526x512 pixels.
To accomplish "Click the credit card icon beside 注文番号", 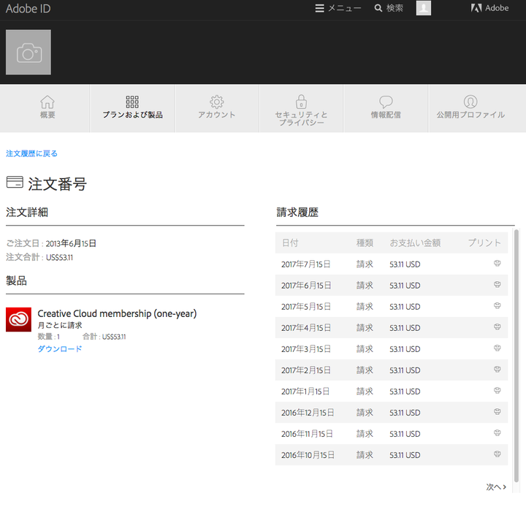I will [x=15, y=182].
